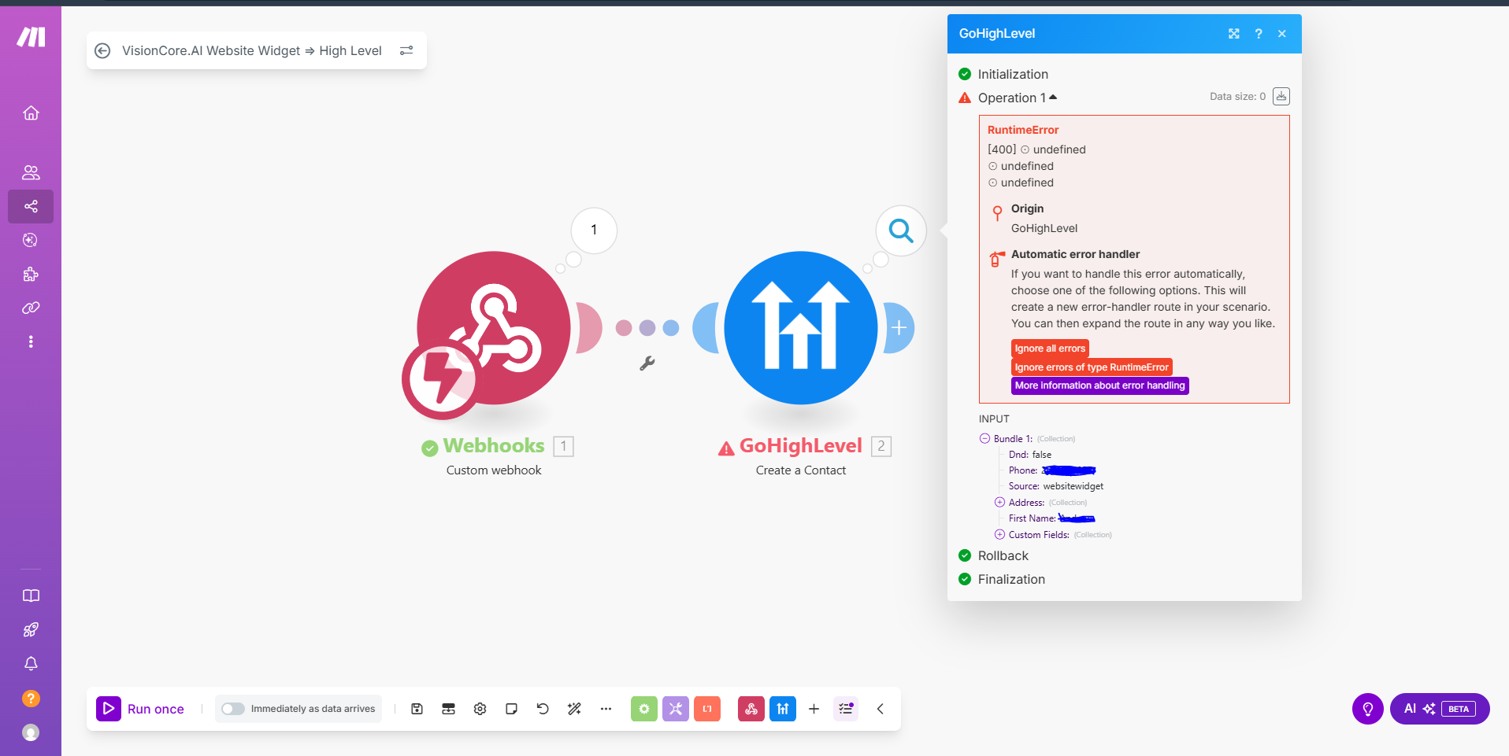1509x756 pixels.
Task: Click the rocket icon in the sidebar
Action: pos(31,629)
